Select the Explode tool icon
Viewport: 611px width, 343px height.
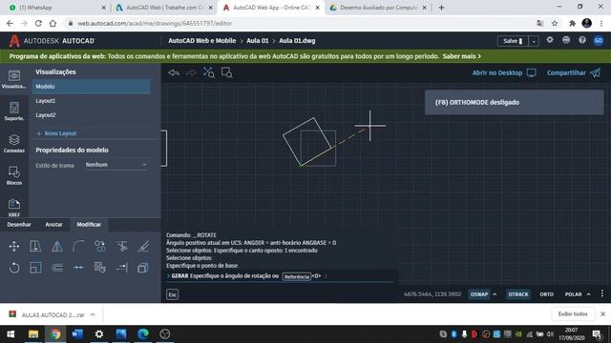[99, 268]
